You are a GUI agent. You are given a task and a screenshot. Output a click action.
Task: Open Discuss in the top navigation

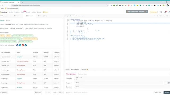pyautogui.click(x=39, y=12)
